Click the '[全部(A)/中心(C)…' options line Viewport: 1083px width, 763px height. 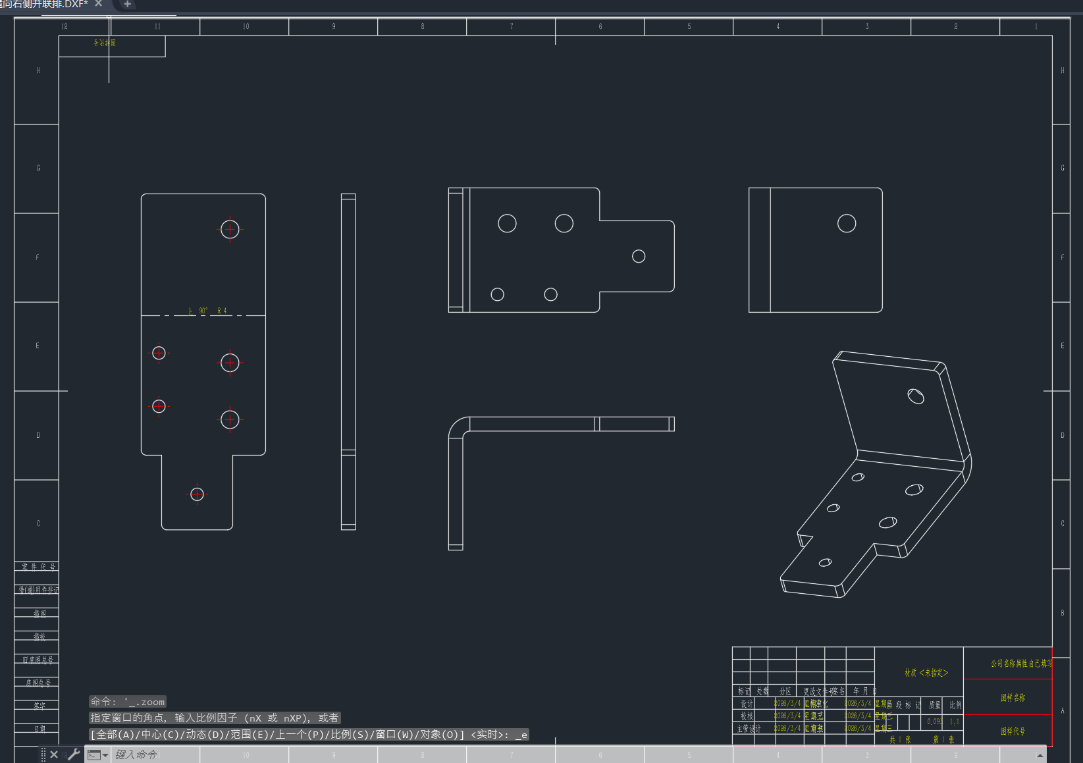click(x=309, y=734)
